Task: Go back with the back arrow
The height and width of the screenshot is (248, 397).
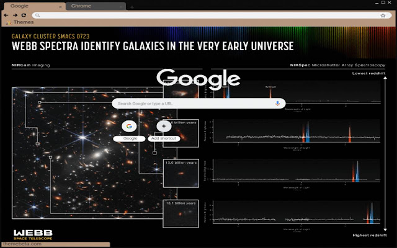Action: [6, 15]
